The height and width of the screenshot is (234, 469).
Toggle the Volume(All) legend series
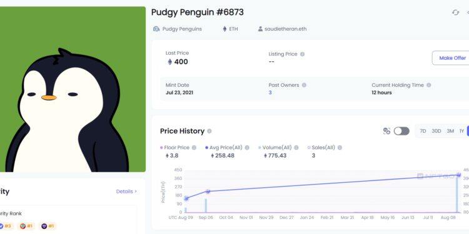tap(275, 147)
